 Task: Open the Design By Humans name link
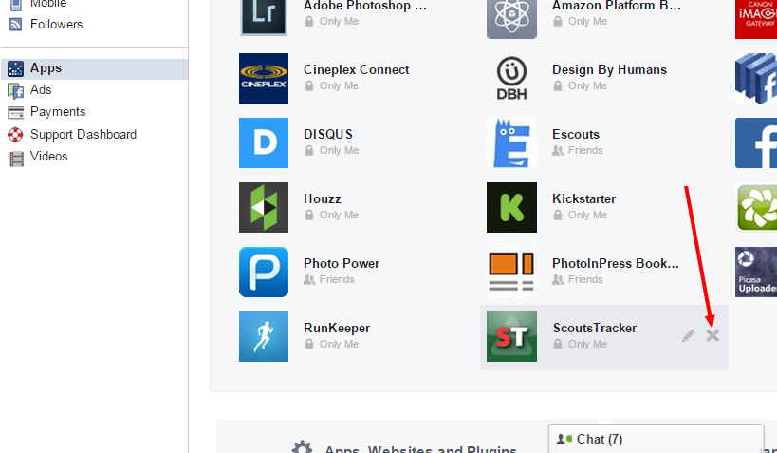pyautogui.click(x=609, y=70)
